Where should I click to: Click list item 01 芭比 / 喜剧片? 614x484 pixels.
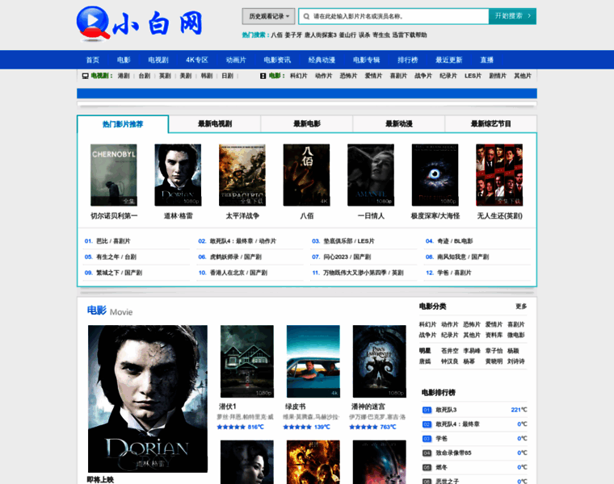point(113,241)
